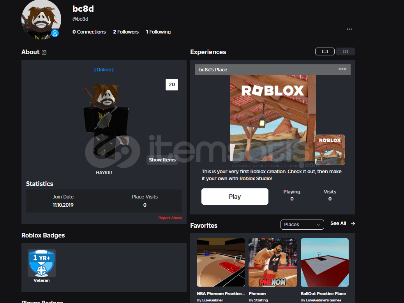The image size is (404, 303).
Task: Click the See All arrow icon
Action: pyautogui.click(x=353, y=223)
